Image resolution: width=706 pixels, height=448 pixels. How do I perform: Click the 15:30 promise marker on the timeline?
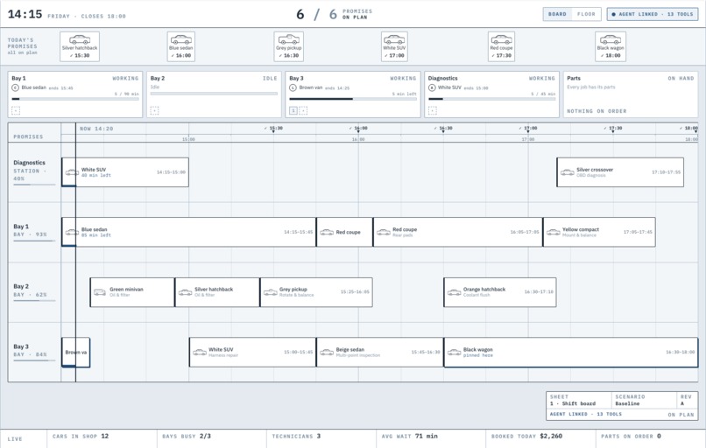[x=273, y=129]
